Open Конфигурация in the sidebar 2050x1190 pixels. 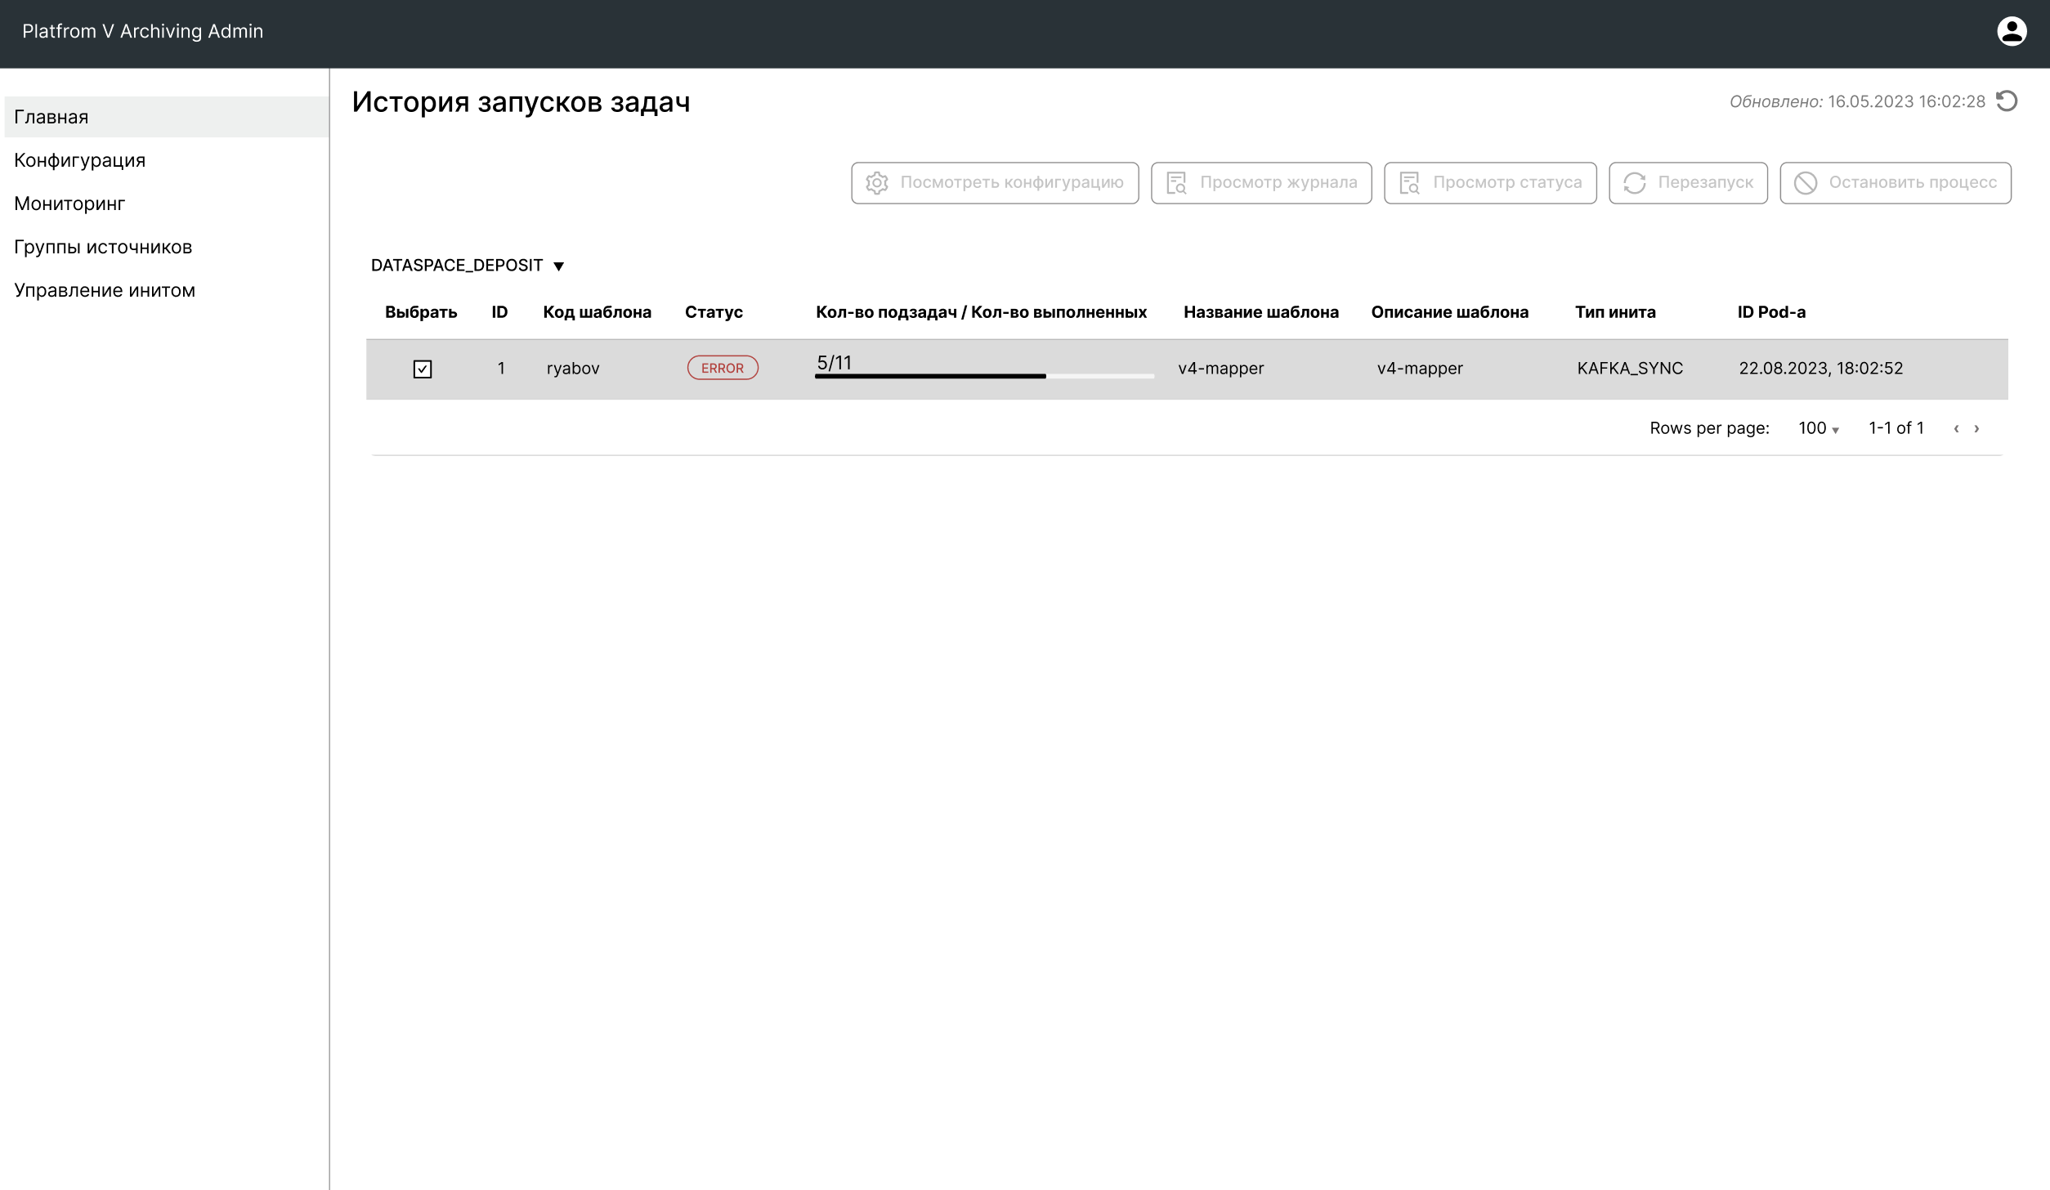coord(80,160)
